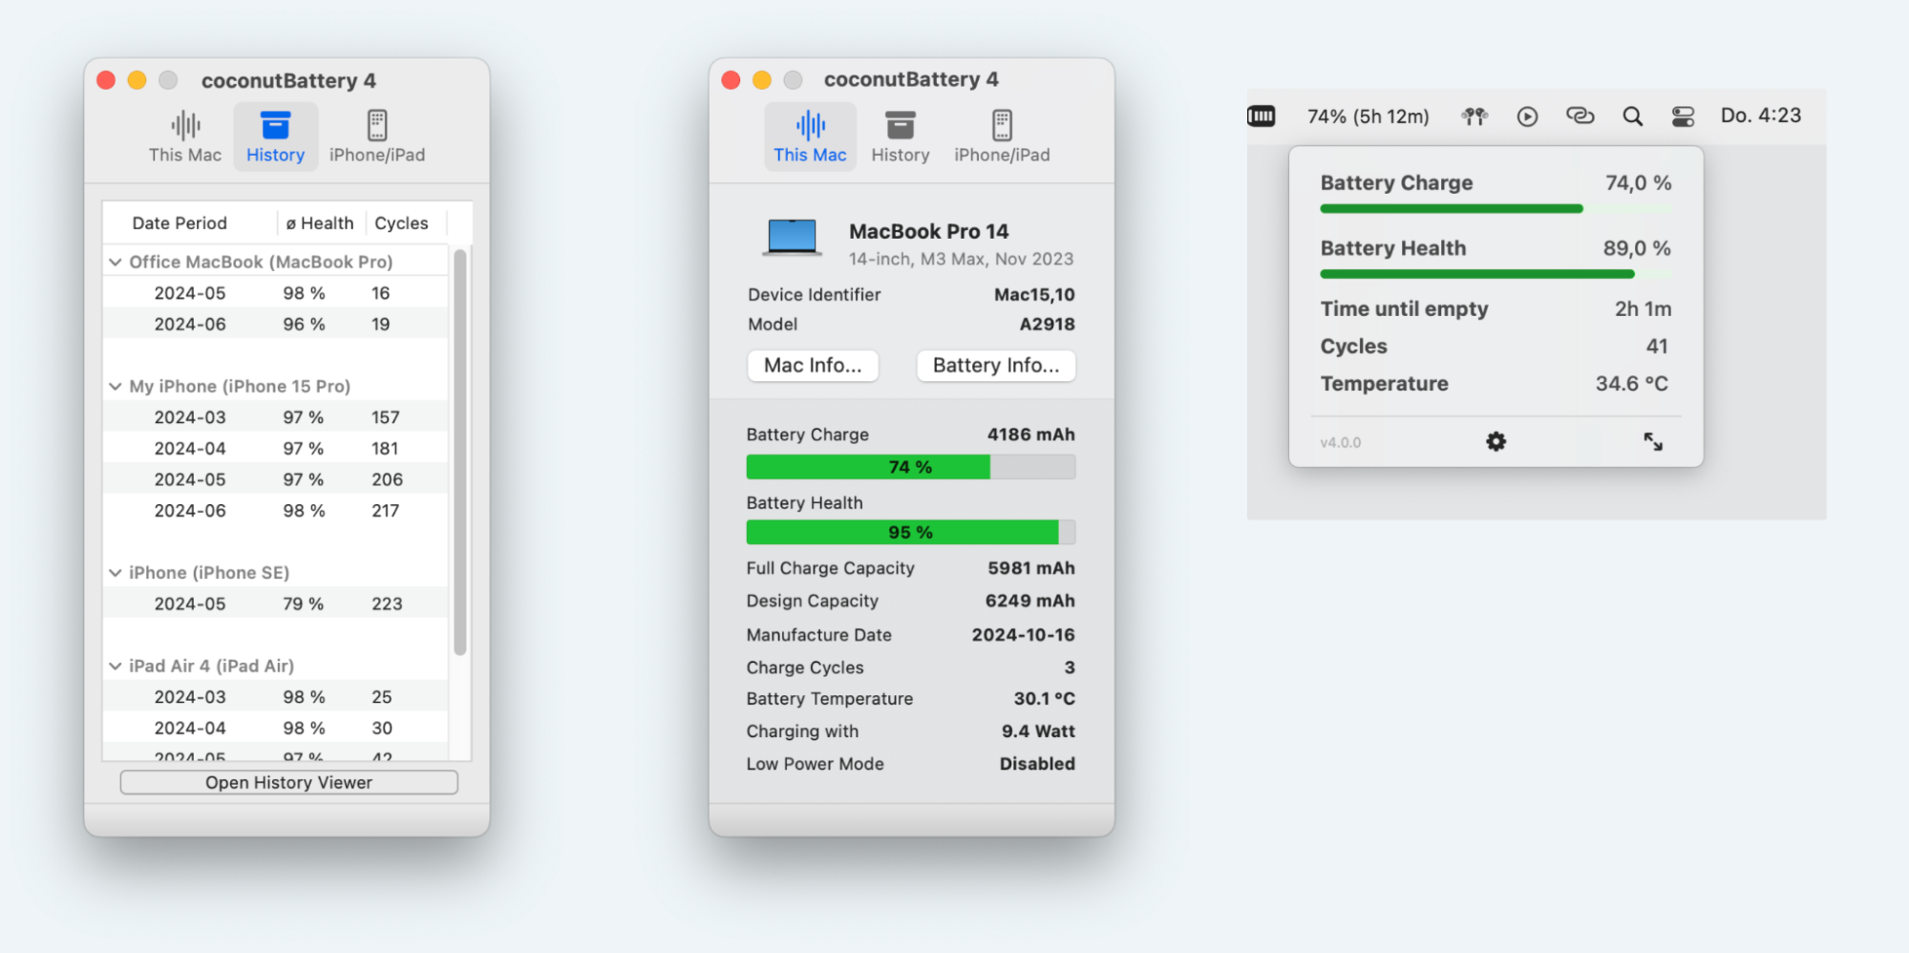Image resolution: width=1909 pixels, height=953 pixels.
Task: Click the Mac Info... button
Action: pos(812,366)
